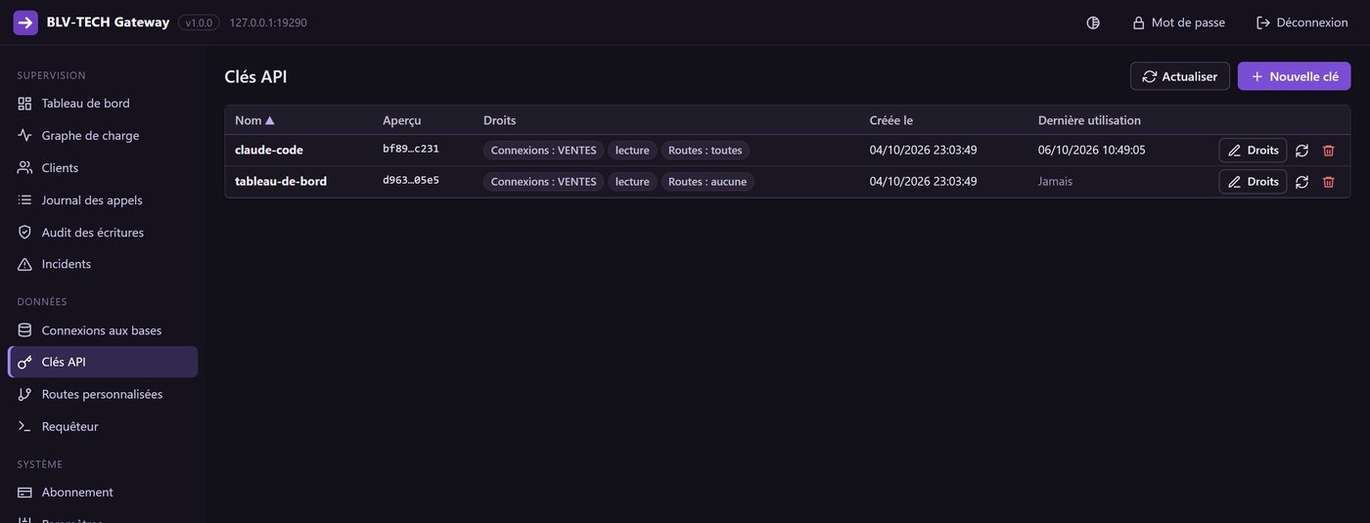
Task: Open the Mot de passe dialog
Action: click(x=1178, y=22)
